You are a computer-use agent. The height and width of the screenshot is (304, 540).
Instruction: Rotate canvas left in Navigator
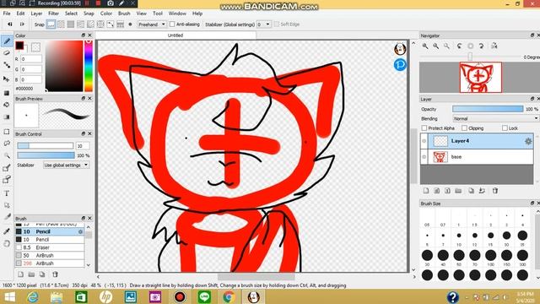[x=459, y=46]
